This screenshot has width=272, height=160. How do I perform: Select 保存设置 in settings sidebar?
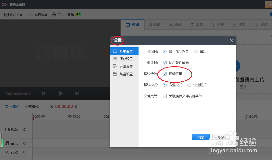pyautogui.click(x=124, y=59)
